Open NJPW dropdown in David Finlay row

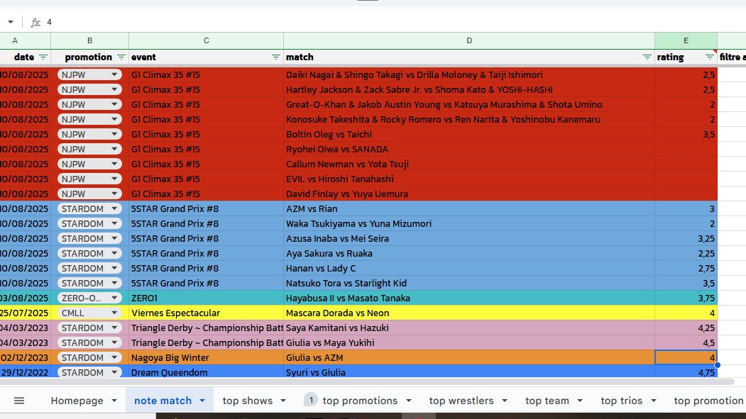(114, 194)
